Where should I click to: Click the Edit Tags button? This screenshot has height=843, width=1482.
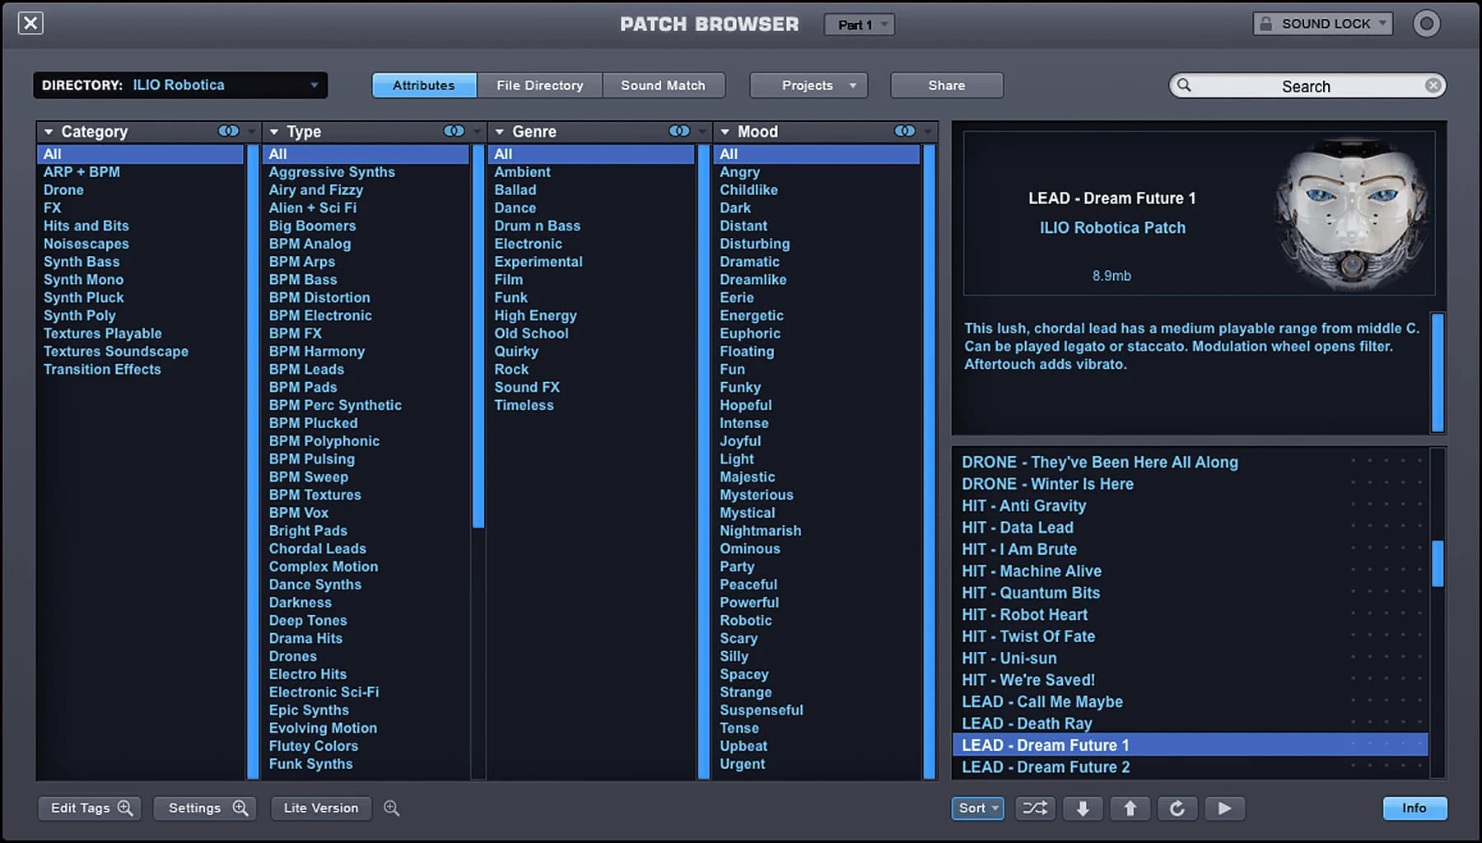tap(89, 808)
